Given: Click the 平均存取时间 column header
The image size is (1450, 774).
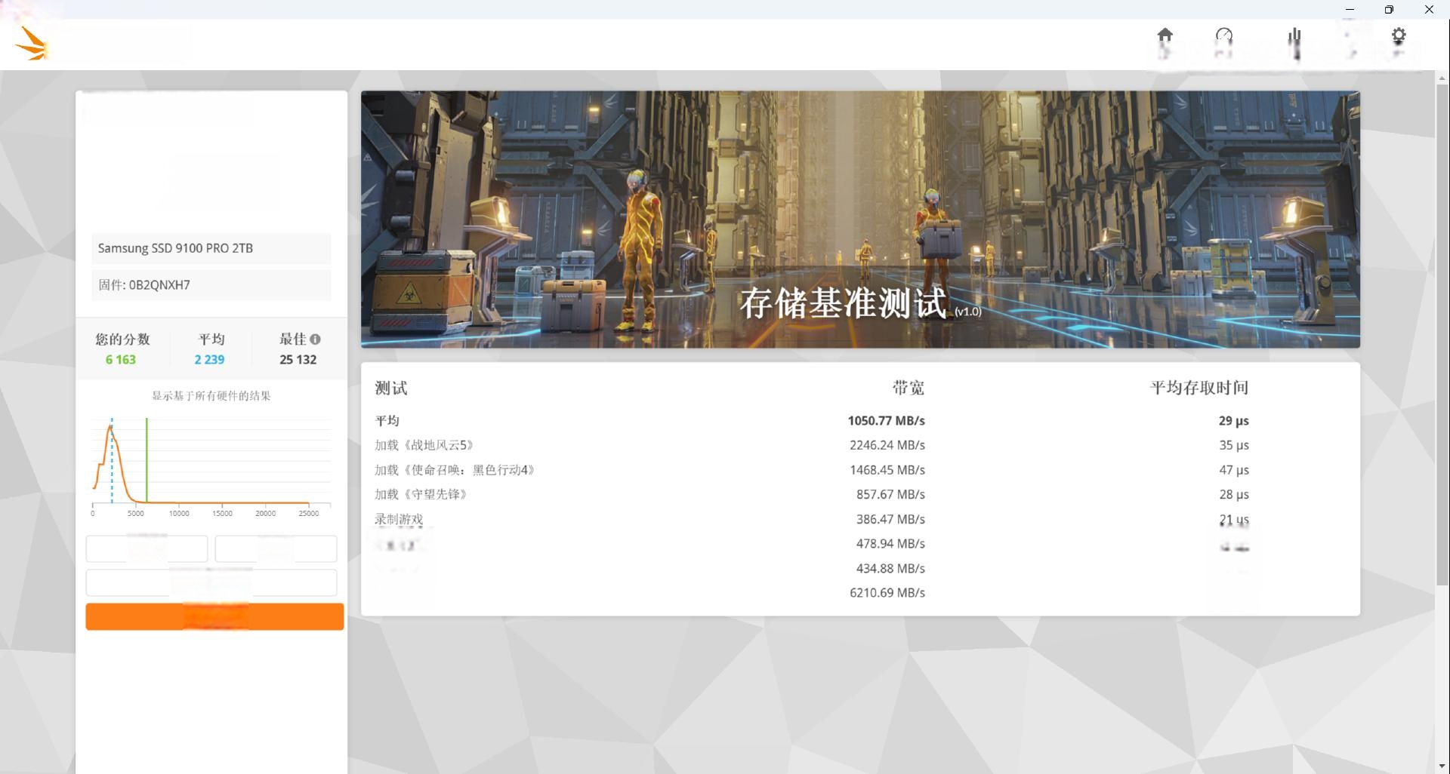Looking at the screenshot, I should (x=1199, y=388).
